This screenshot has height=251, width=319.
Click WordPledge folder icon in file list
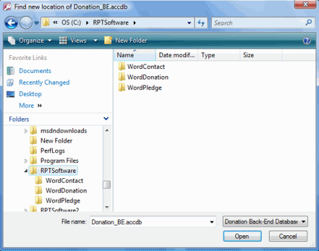click(x=121, y=87)
